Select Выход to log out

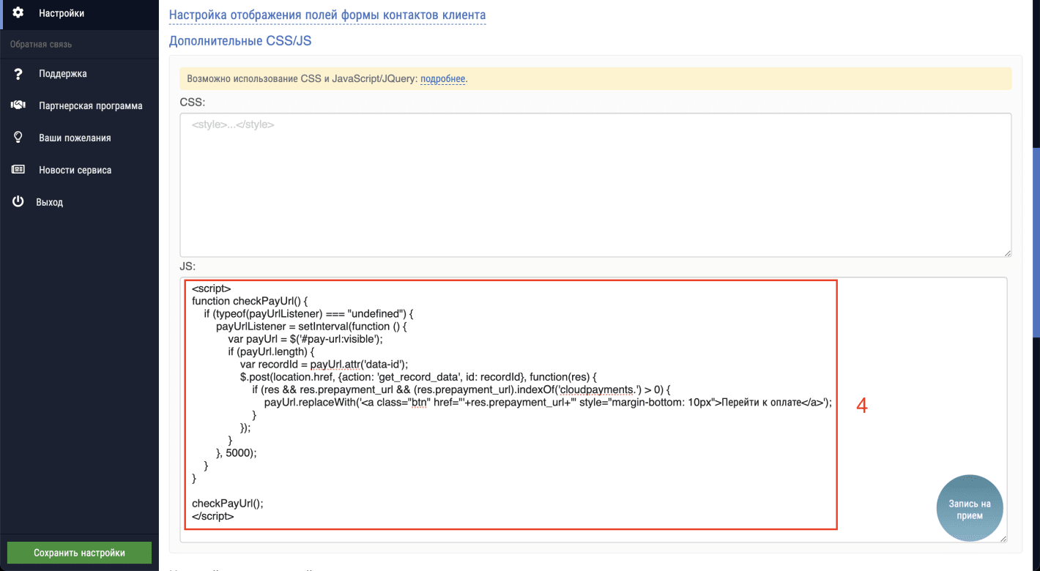[x=51, y=201]
